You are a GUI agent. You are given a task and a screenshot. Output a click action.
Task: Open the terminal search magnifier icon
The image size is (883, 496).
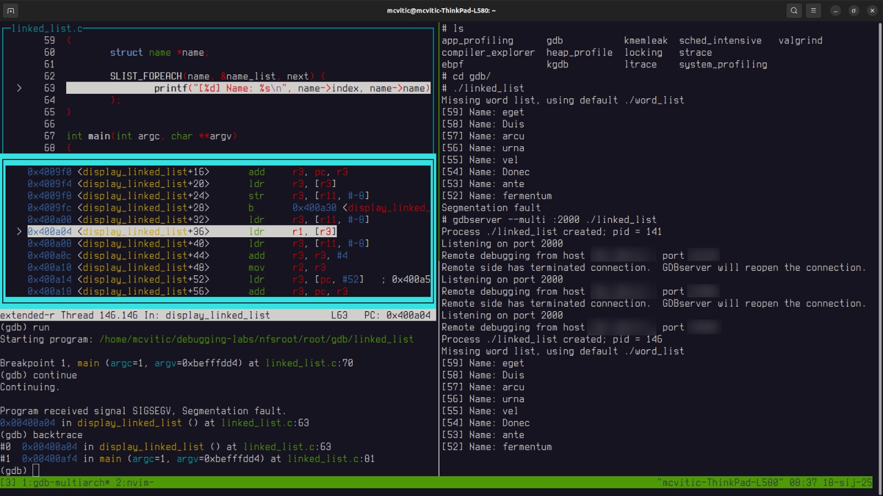coord(794,10)
